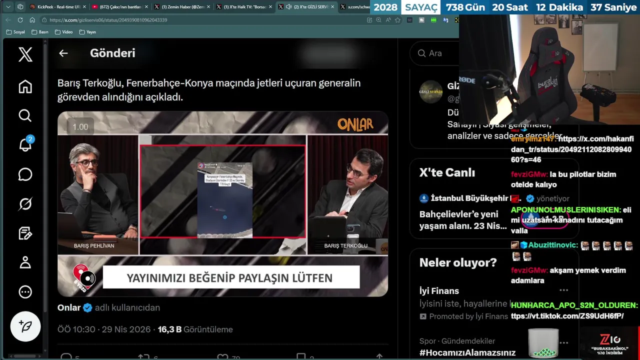640x360 pixels.
Task: Close the Halk TV tab
Action: coord(270,7)
